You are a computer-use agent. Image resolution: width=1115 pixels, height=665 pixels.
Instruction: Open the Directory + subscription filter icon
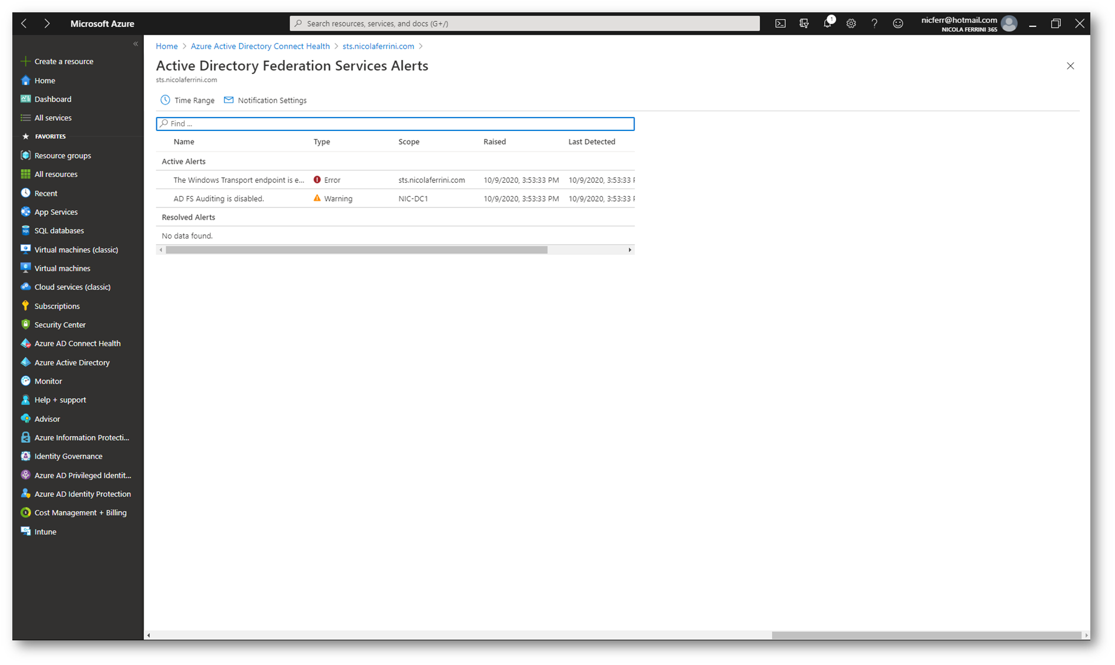[804, 23]
